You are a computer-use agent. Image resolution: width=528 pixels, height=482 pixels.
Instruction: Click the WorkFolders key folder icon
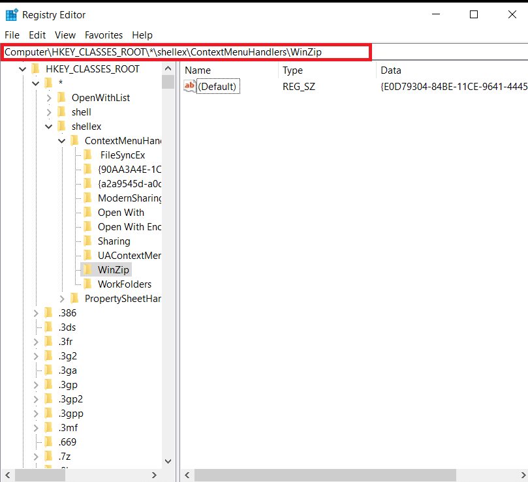(x=87, y=284)
